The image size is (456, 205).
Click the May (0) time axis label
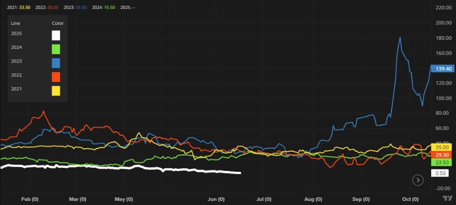124,199
